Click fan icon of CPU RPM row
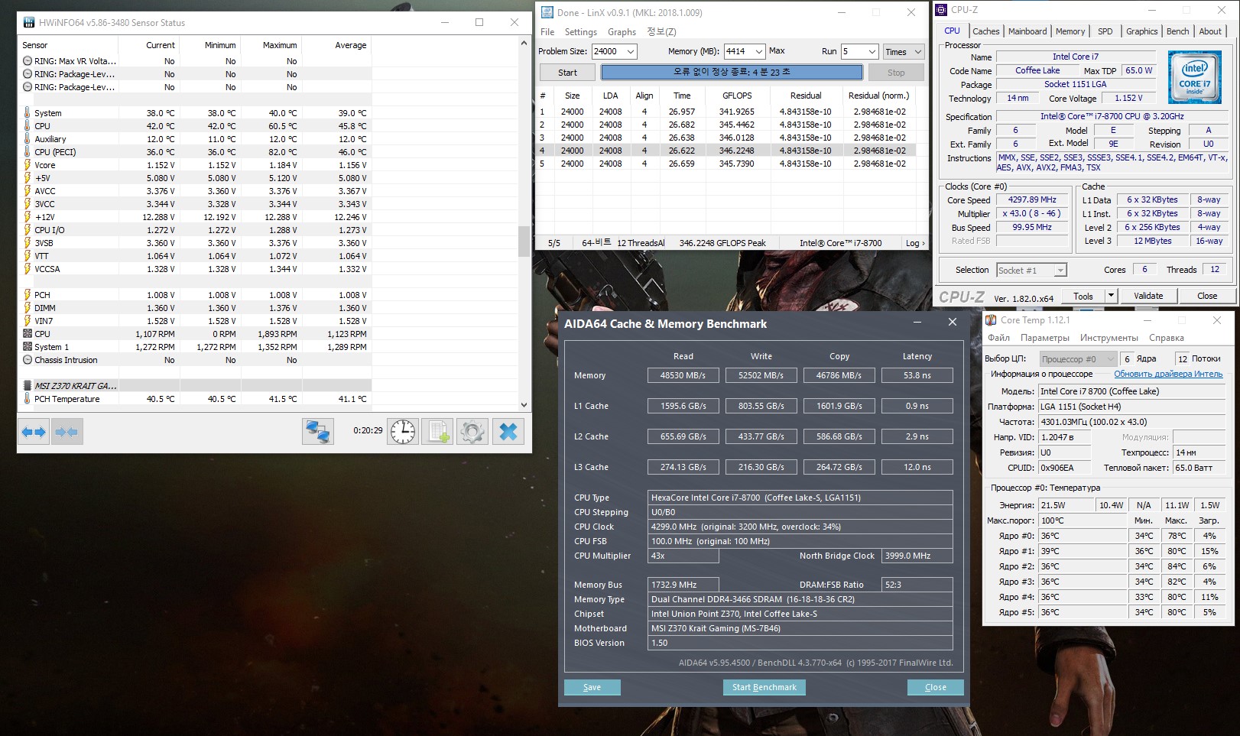The width and height of the screenshot is (1240, 736). (28, 334)
